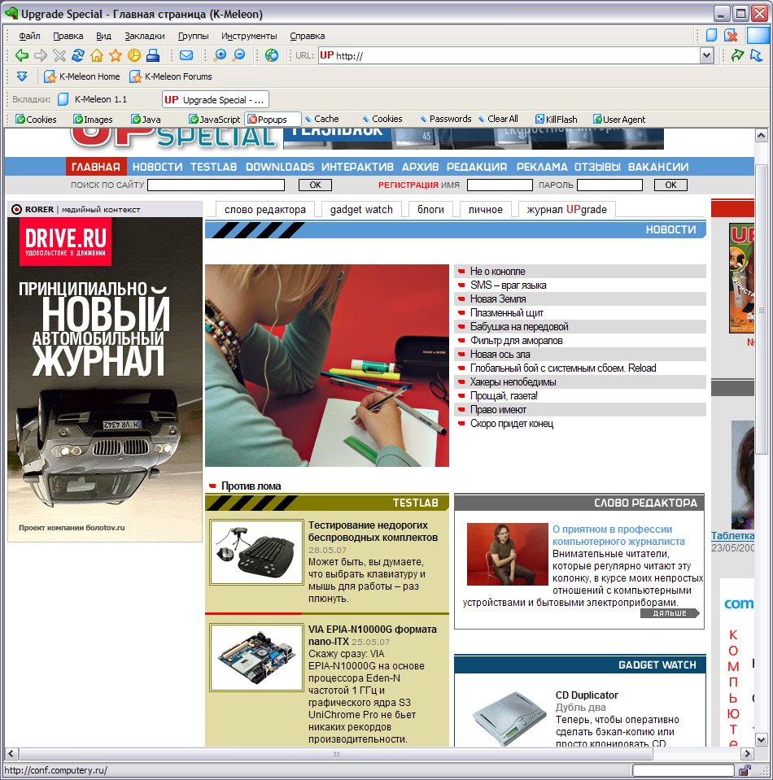This screenshot has width=773, height=780.
Task: Toggle Images loading on or off
Action: click(x=93, y=120)
